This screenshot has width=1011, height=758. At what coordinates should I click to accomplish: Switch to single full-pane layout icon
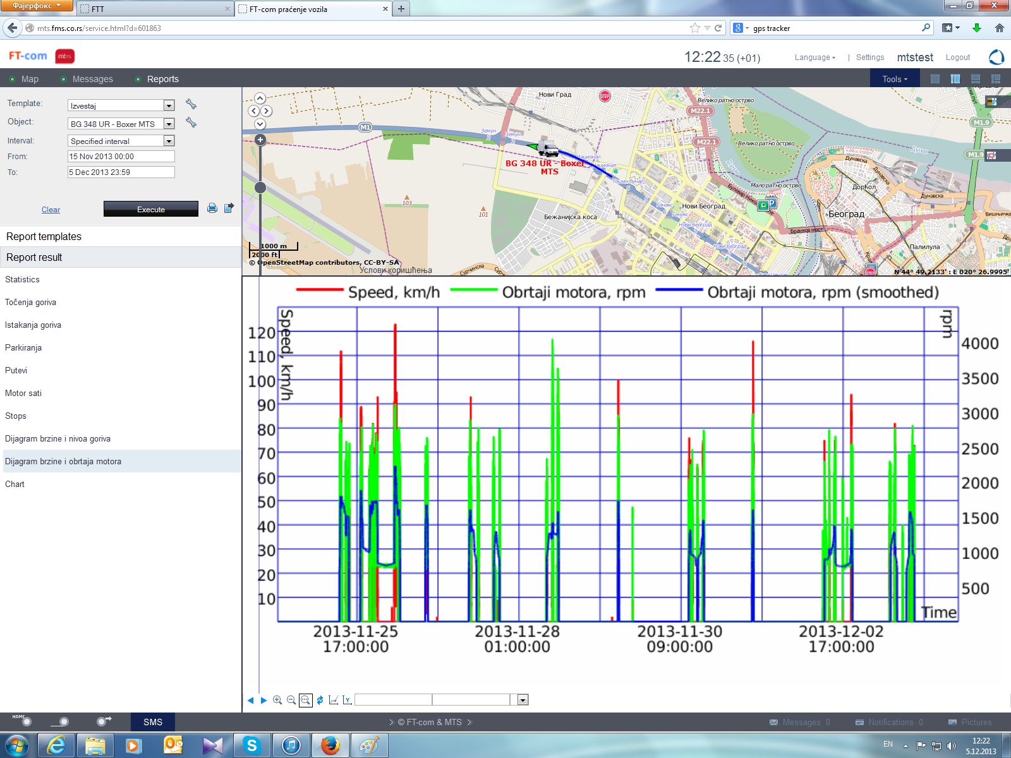pyautogui.click(x=935, y=79)
